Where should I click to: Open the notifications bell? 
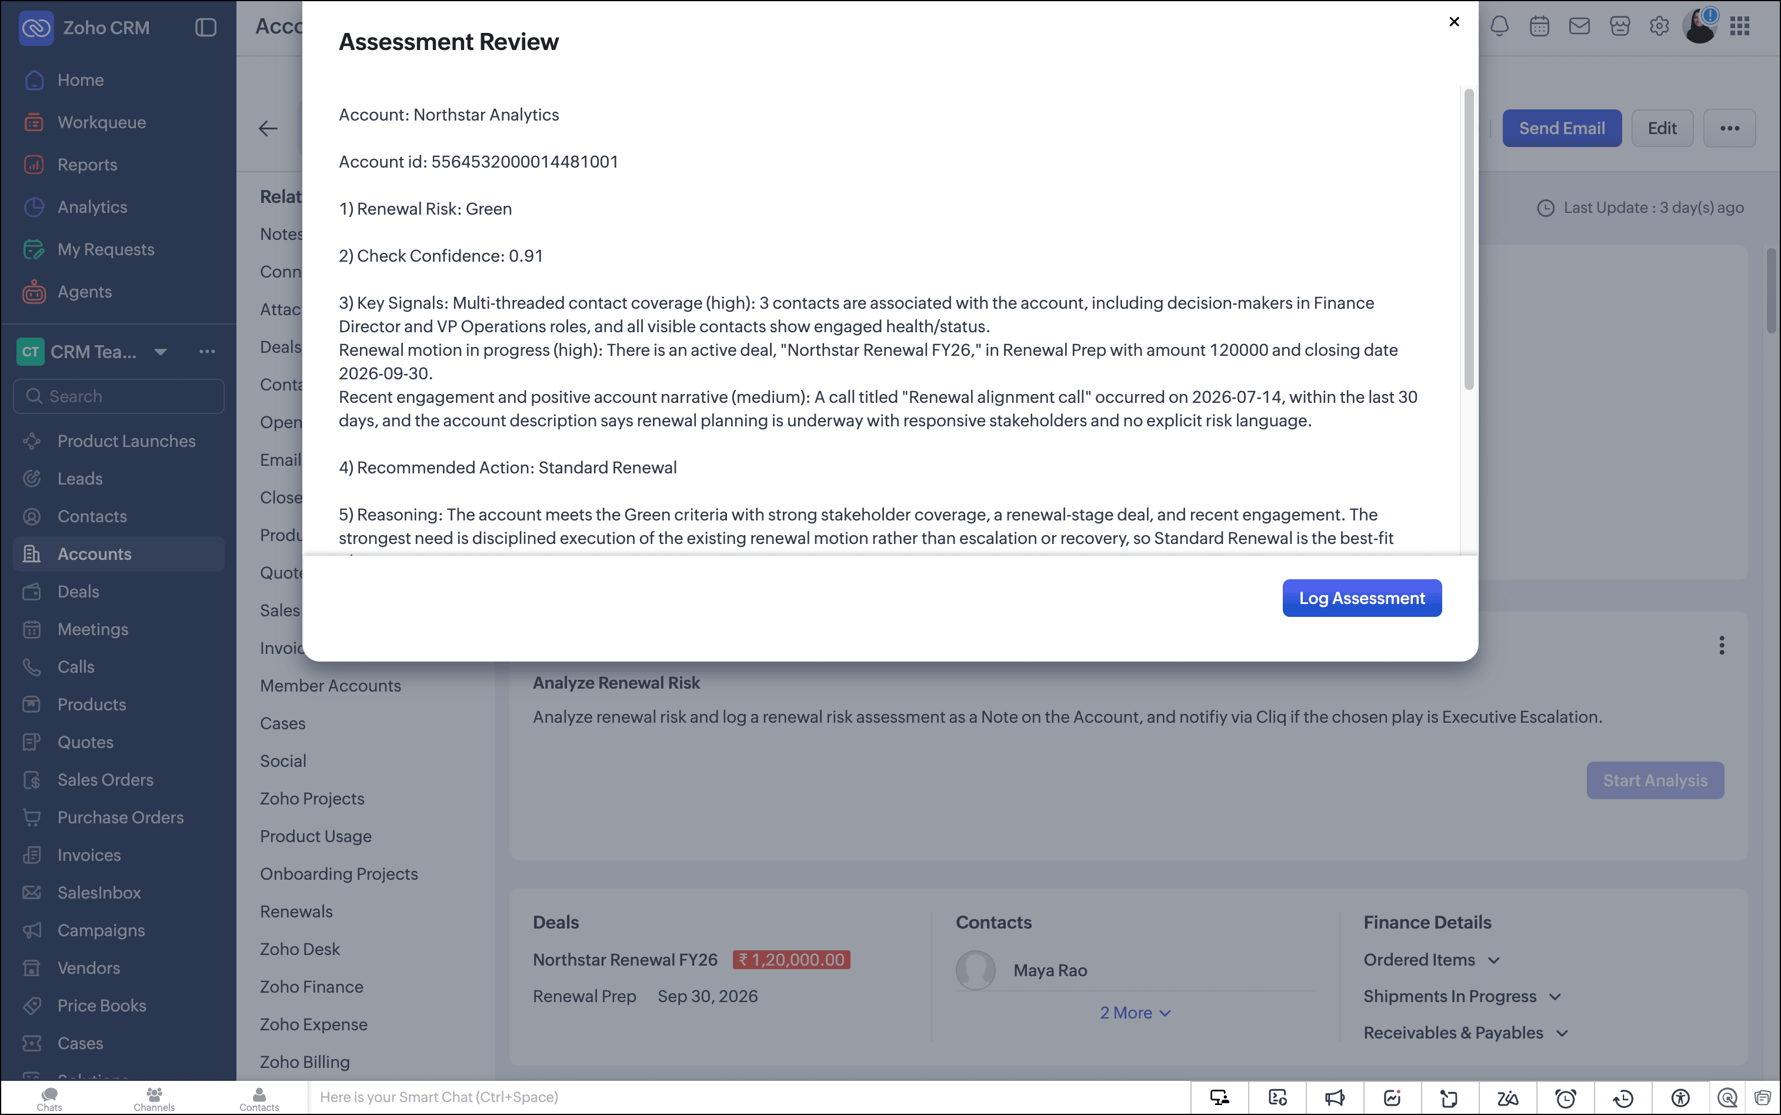1499,26
